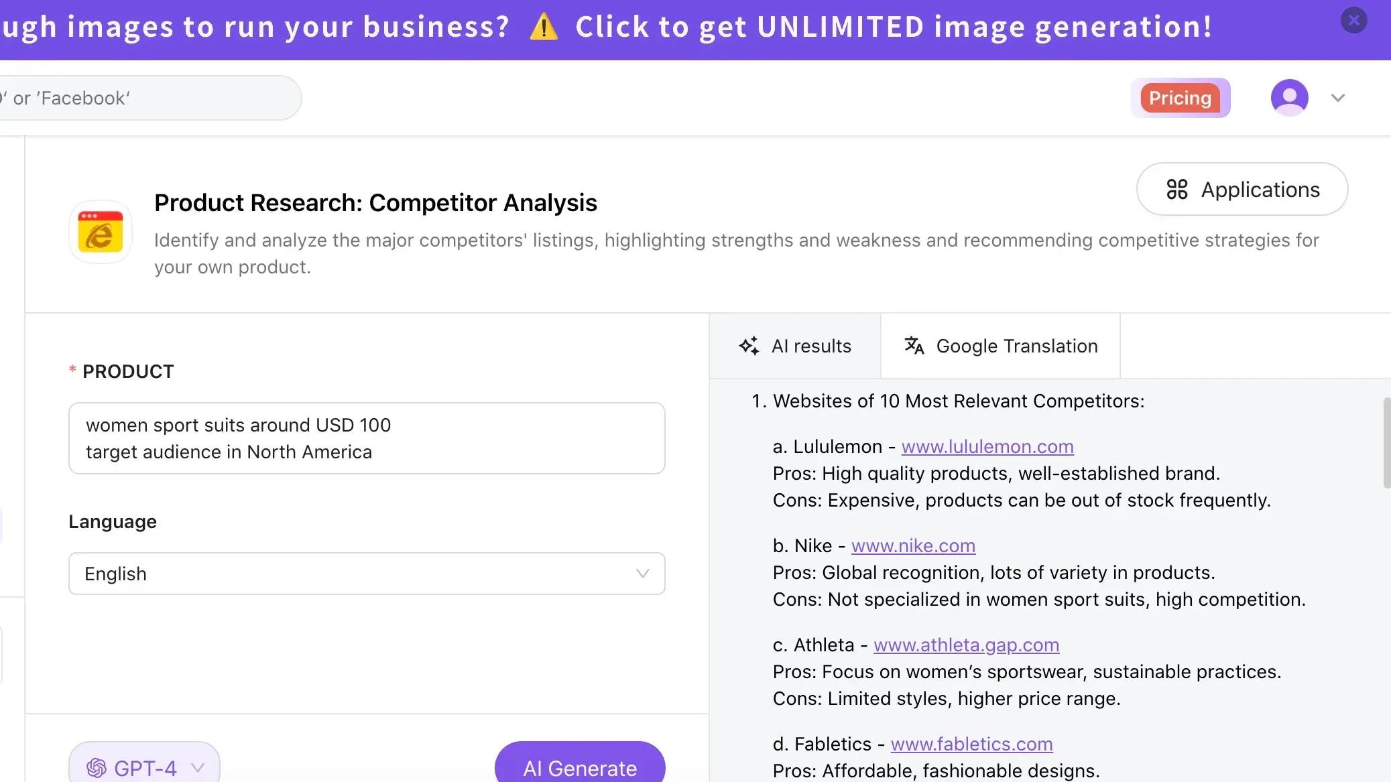This screenshot has width=1391, height=782.
Task: Click the Product Research app icon
Action: point(101,232)
